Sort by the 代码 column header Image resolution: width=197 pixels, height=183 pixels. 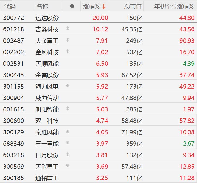[x=10, y=6]
